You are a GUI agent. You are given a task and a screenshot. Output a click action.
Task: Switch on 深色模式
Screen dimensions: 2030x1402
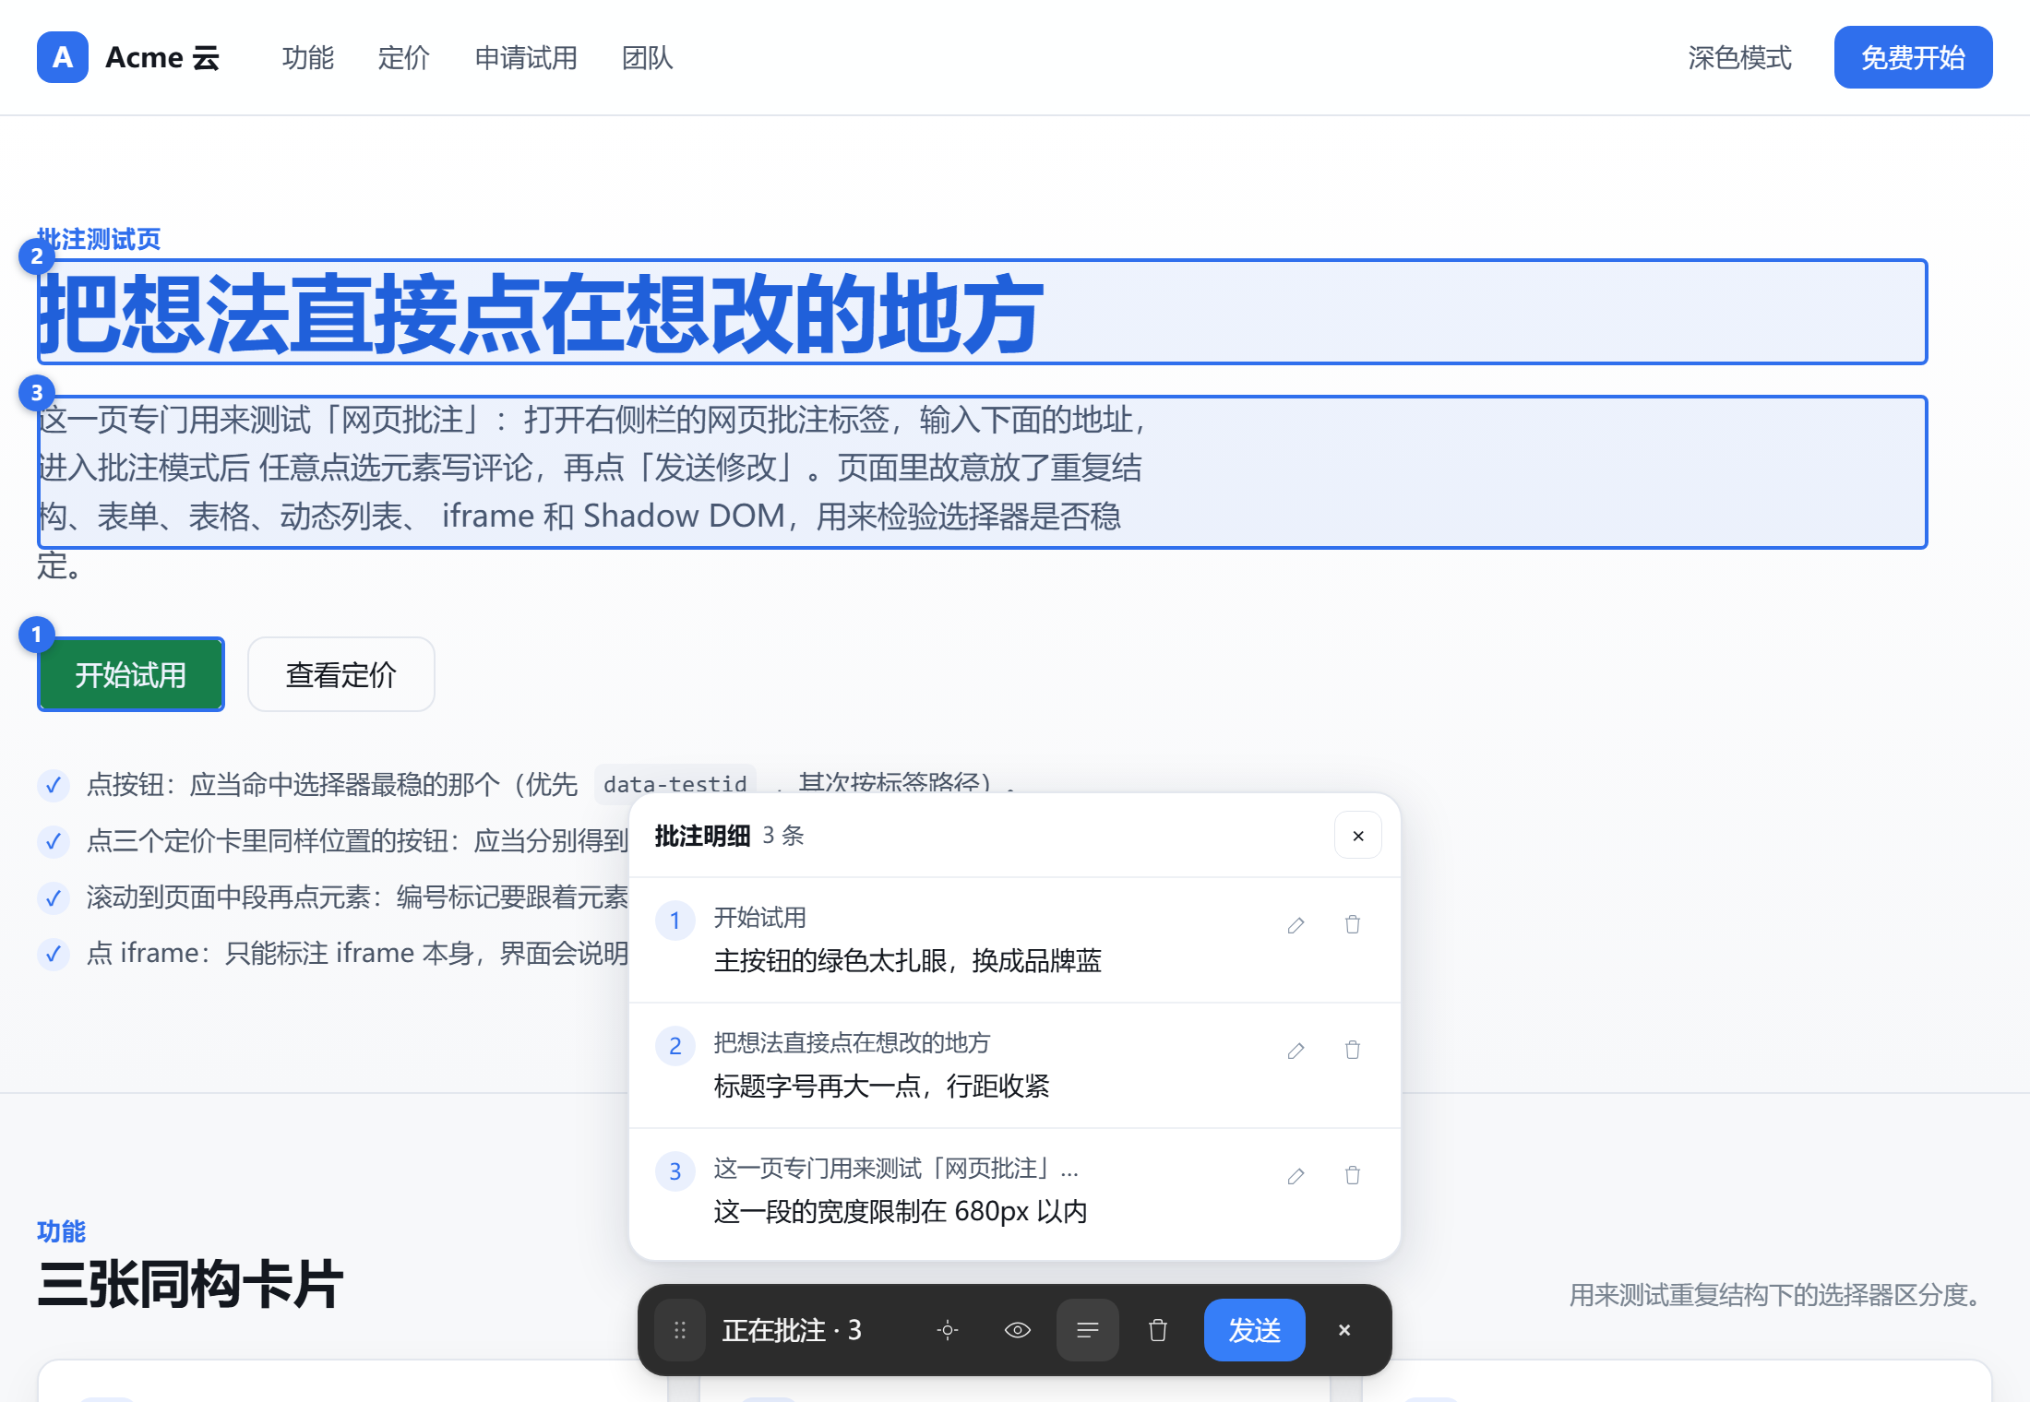click(x=1740, y=57)
